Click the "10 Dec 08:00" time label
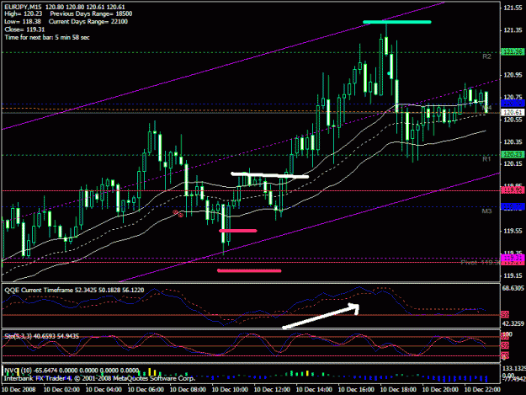The width and height of the screenshot is (526, 395). [188, 390]
